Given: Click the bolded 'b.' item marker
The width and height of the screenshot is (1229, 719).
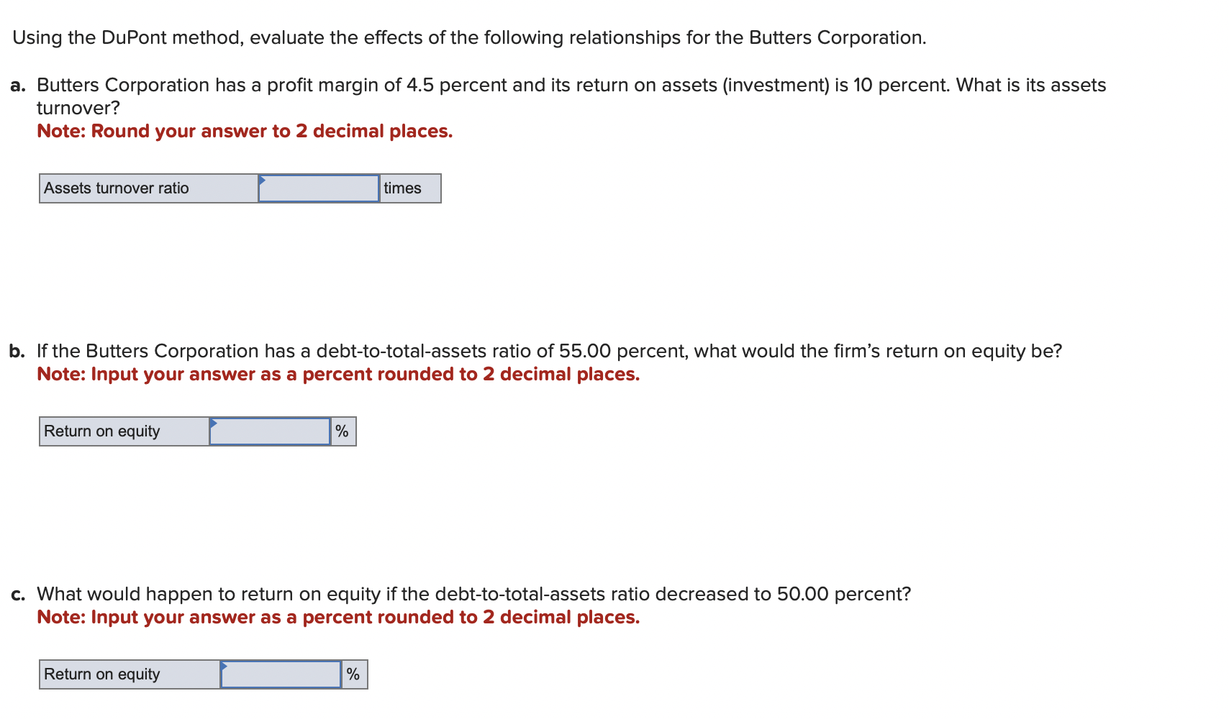Looking at the screenshot, I should [17, 351].
